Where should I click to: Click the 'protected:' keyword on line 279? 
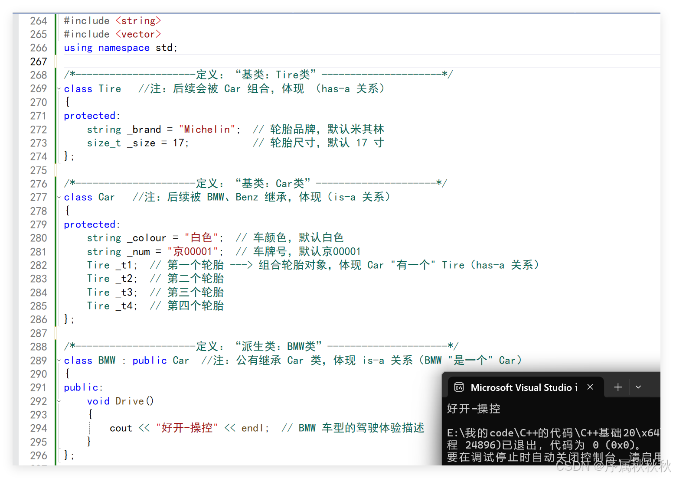(91, 224)
